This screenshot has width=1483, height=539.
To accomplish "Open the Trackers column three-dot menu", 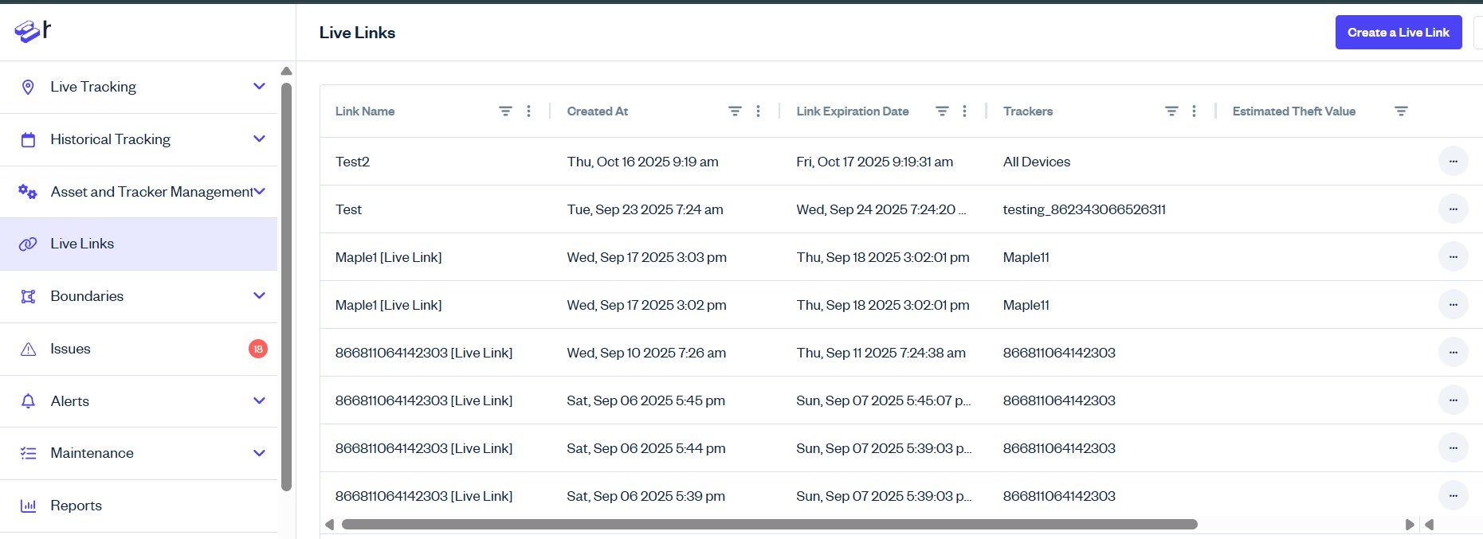I will [x=1194, y=111].
